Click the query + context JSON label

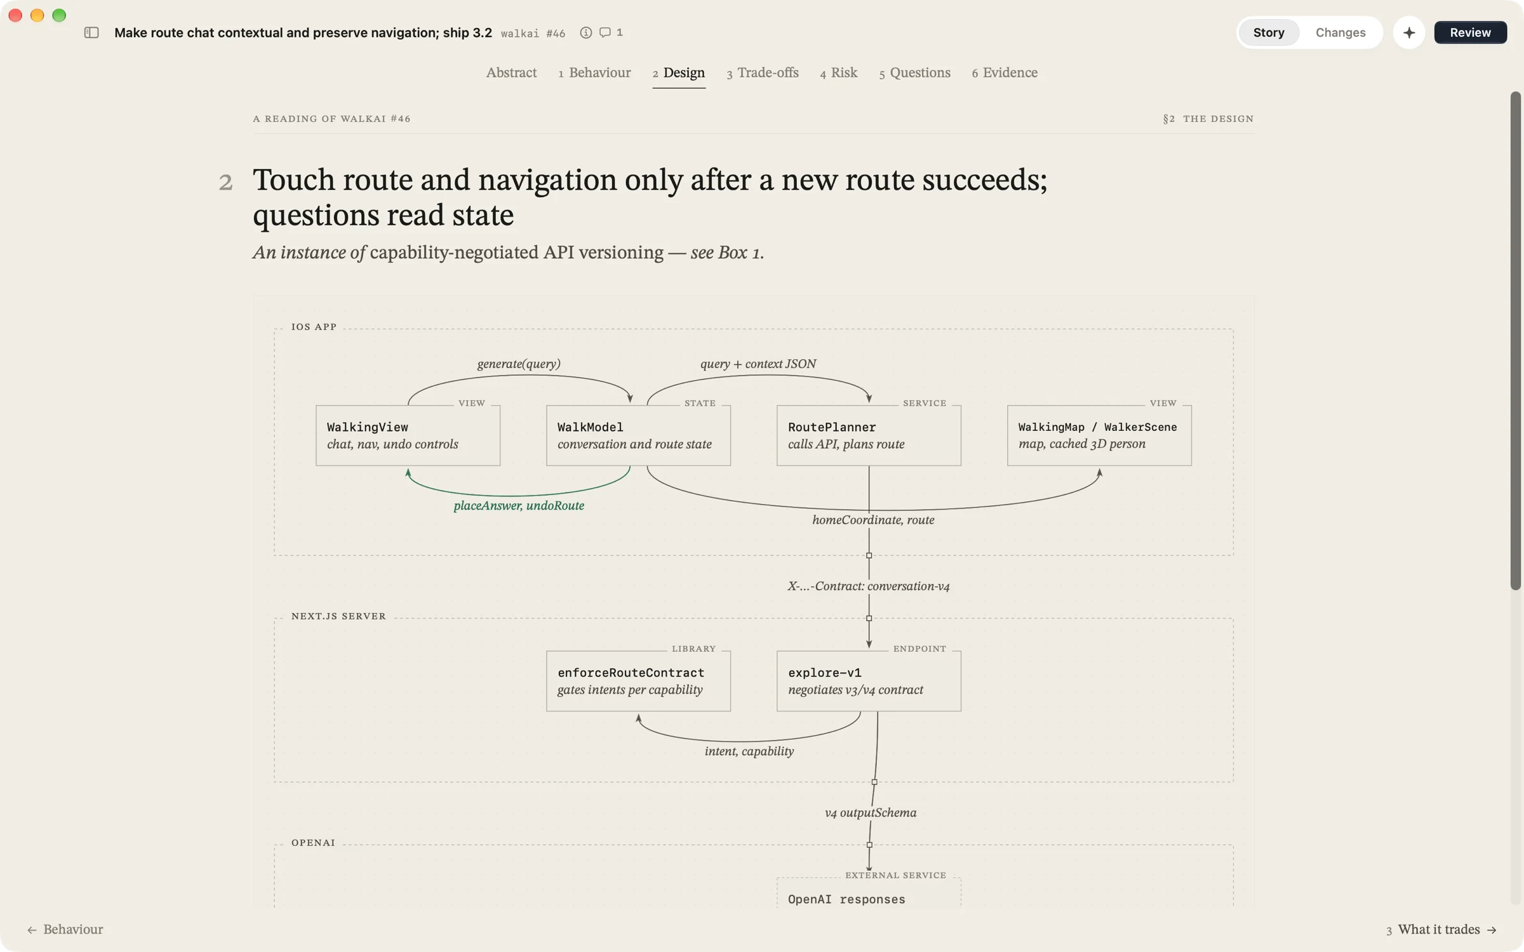pos(758,364)
